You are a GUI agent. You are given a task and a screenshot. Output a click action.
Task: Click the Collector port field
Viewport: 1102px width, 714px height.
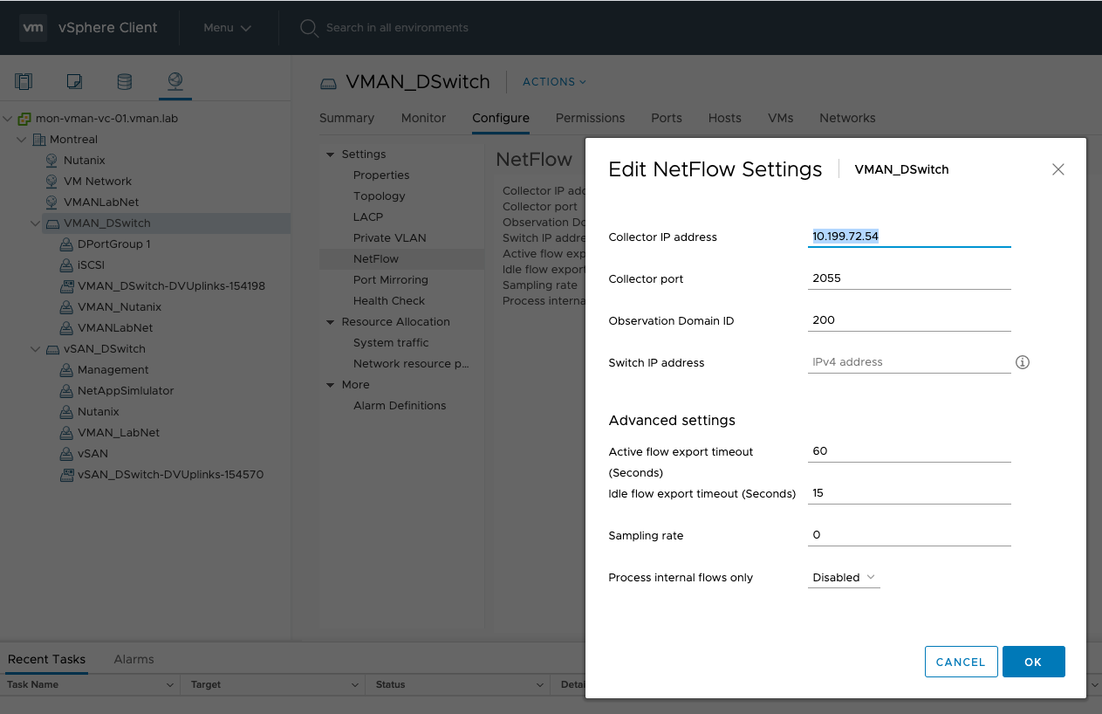pos(909,278)
